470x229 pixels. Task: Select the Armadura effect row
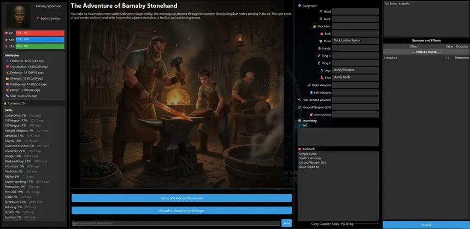tap(426, 57)
